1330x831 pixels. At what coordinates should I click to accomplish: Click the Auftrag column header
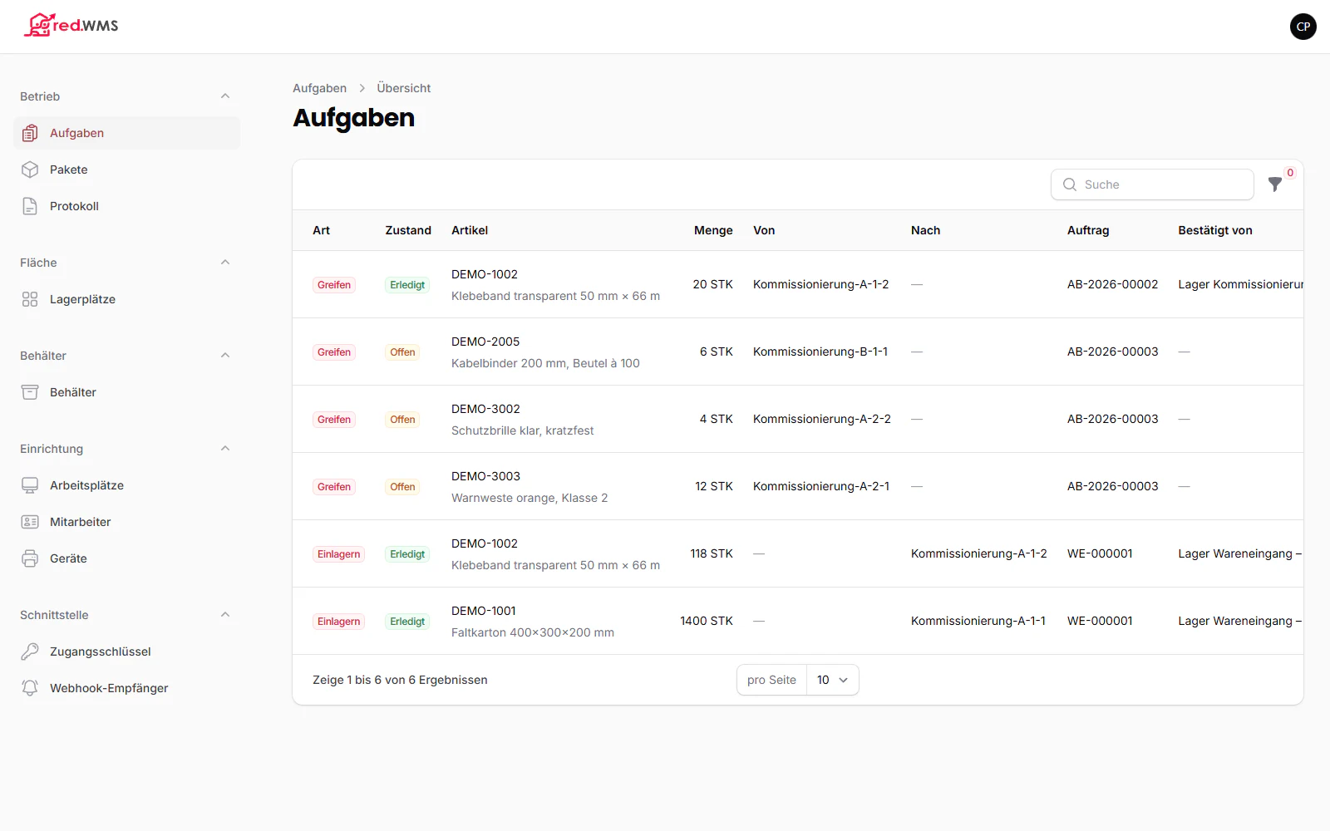(x=1088, y=230)
